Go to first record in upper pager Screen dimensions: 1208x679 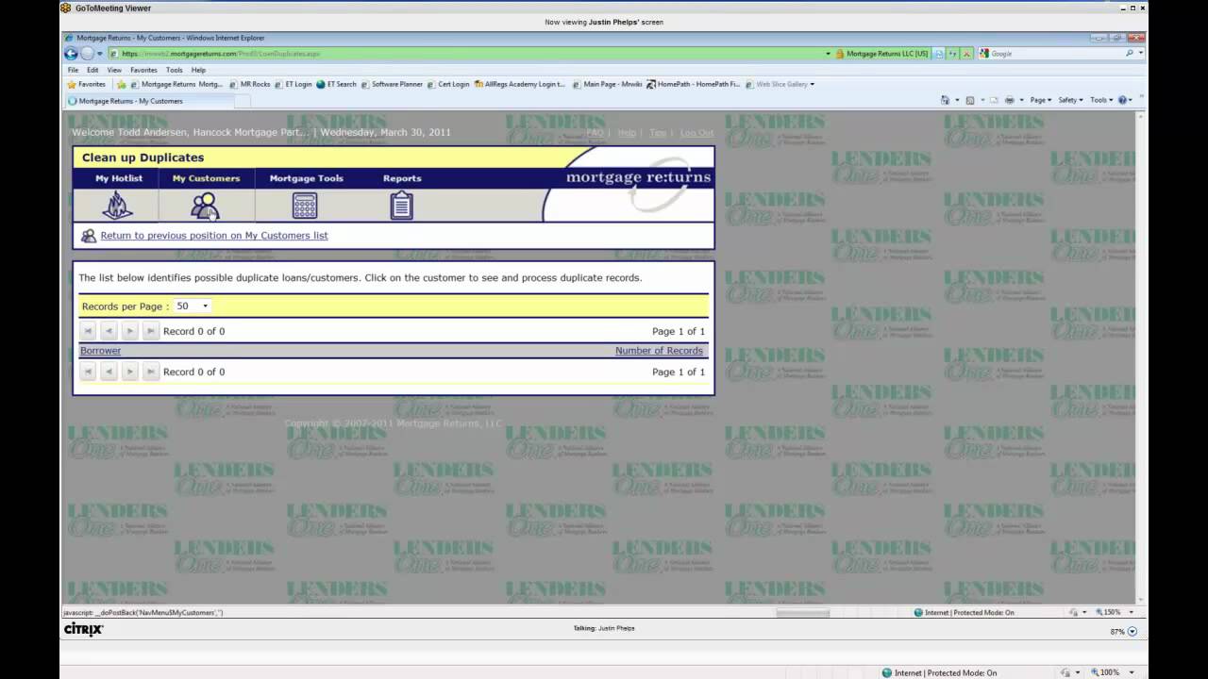pyautogui.click(x=88, y=331)
